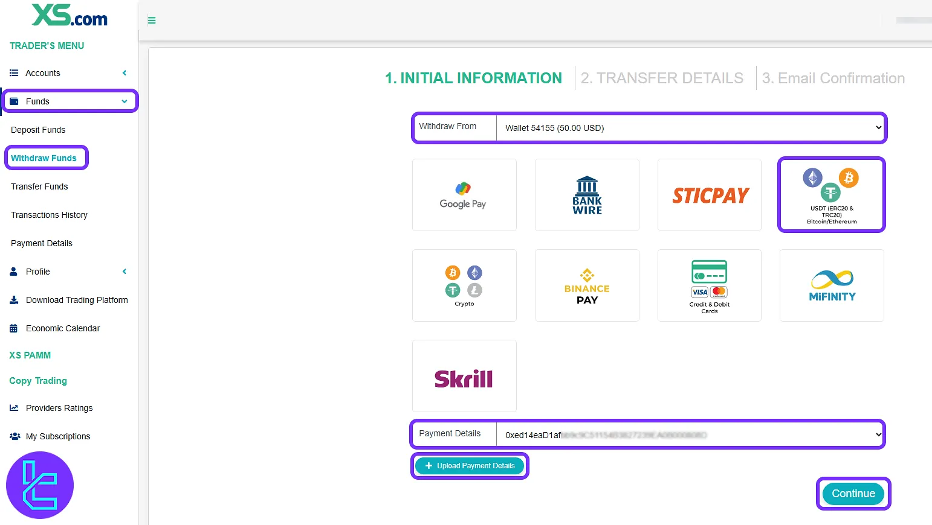This screenshot has height=525, width=932.
Task: Select Binance Pay payment method
Action: [x=587, y=285]
